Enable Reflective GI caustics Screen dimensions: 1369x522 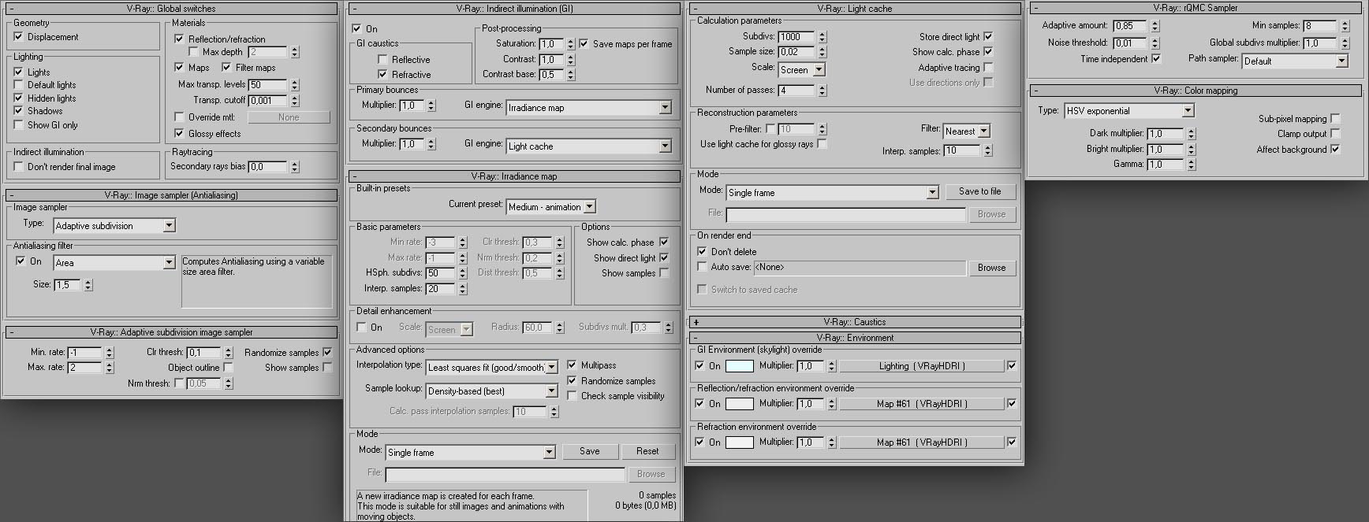point(382,60)
